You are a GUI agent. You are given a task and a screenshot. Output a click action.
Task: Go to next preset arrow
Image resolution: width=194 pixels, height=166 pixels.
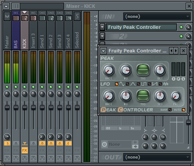coord(176,51)
